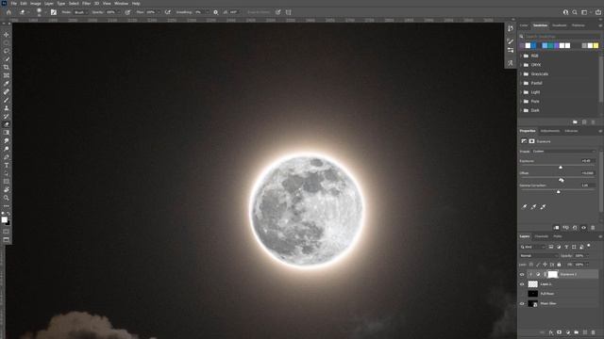The image size is (604, 339).
Task: Select the Rectangle shape tool
Action: [x=7, y=182]
